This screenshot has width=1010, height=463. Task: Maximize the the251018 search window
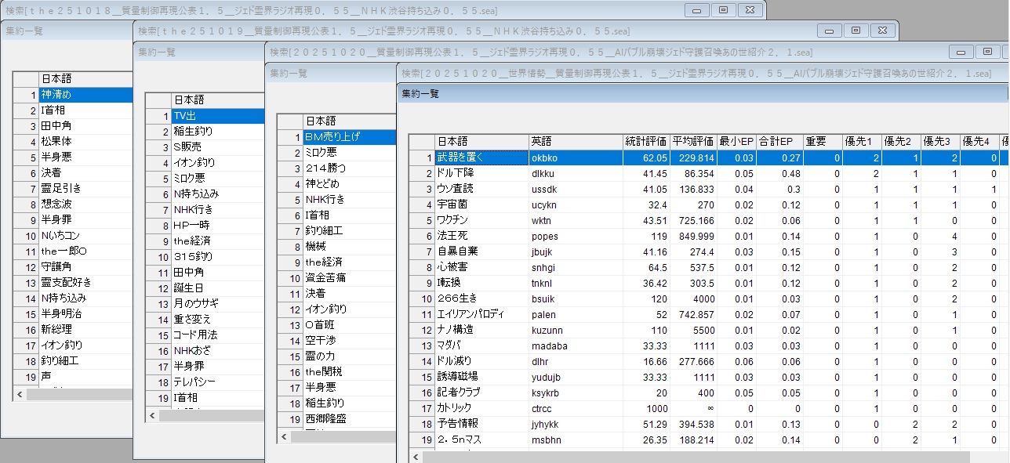click(723, 9)
